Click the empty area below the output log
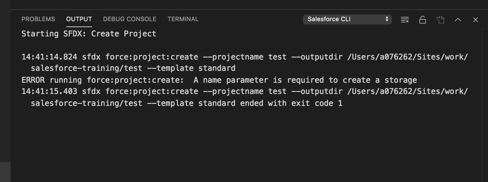Image resolution: width=488 pixels, height=182 pixels. tap(232, 146)
